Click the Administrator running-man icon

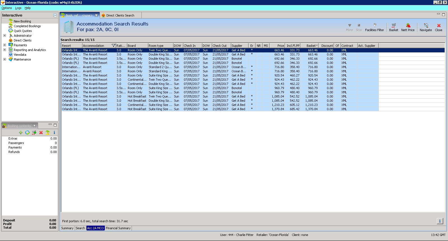coord(11,35)
